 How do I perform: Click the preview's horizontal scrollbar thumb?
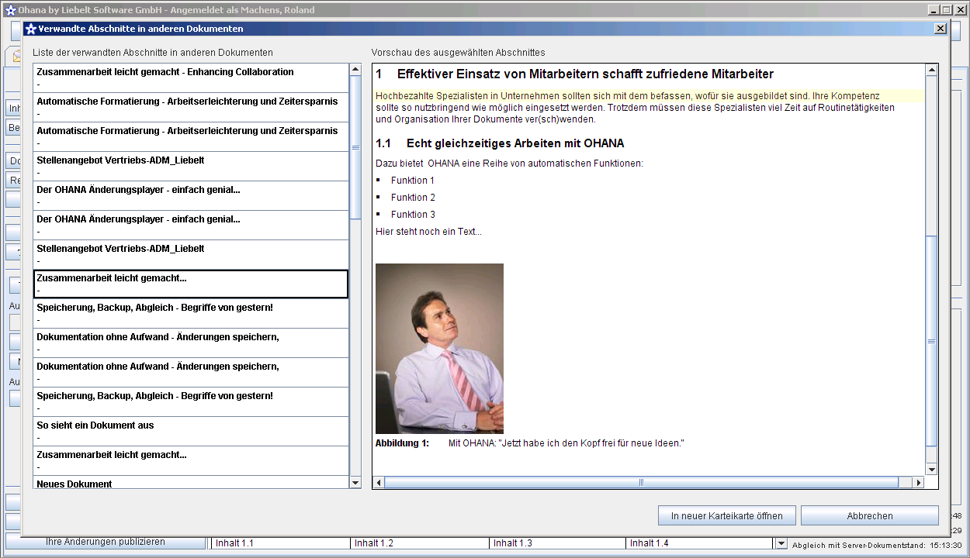tap(641, 483)
